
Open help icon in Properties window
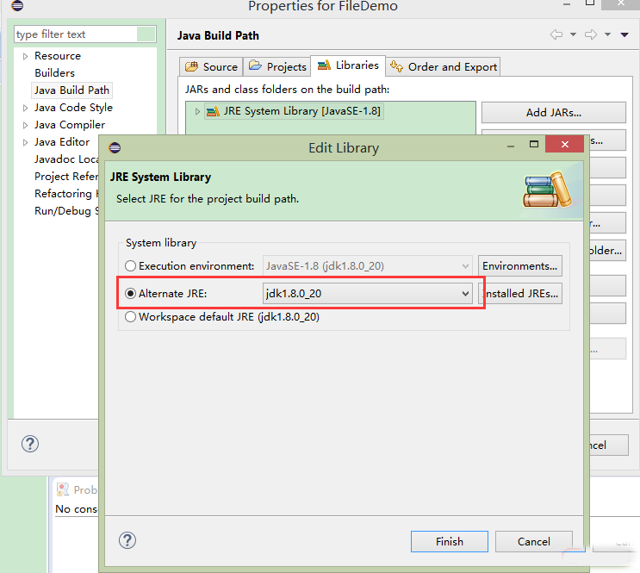(x=30, y=444)
